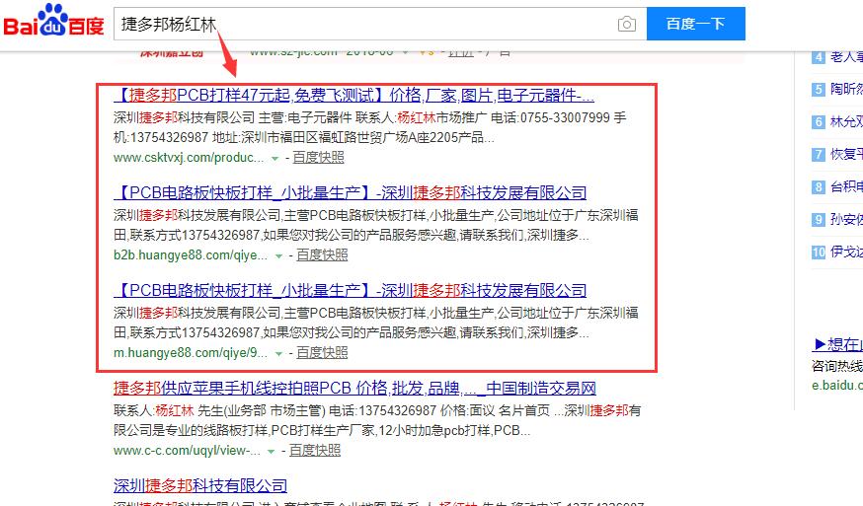This screenshot has width=863, height=506.
Task: Click the rank 4 hot-search badge
Action: pyautogui.click(x=819, y=57)
